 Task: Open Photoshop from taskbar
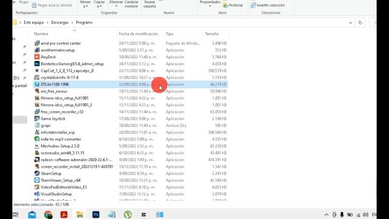[x=96, y=215]
